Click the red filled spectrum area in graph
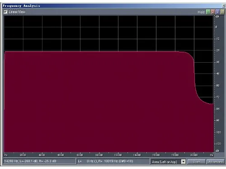The height and width of the screenshot is (169, 226). coord(98,102)
